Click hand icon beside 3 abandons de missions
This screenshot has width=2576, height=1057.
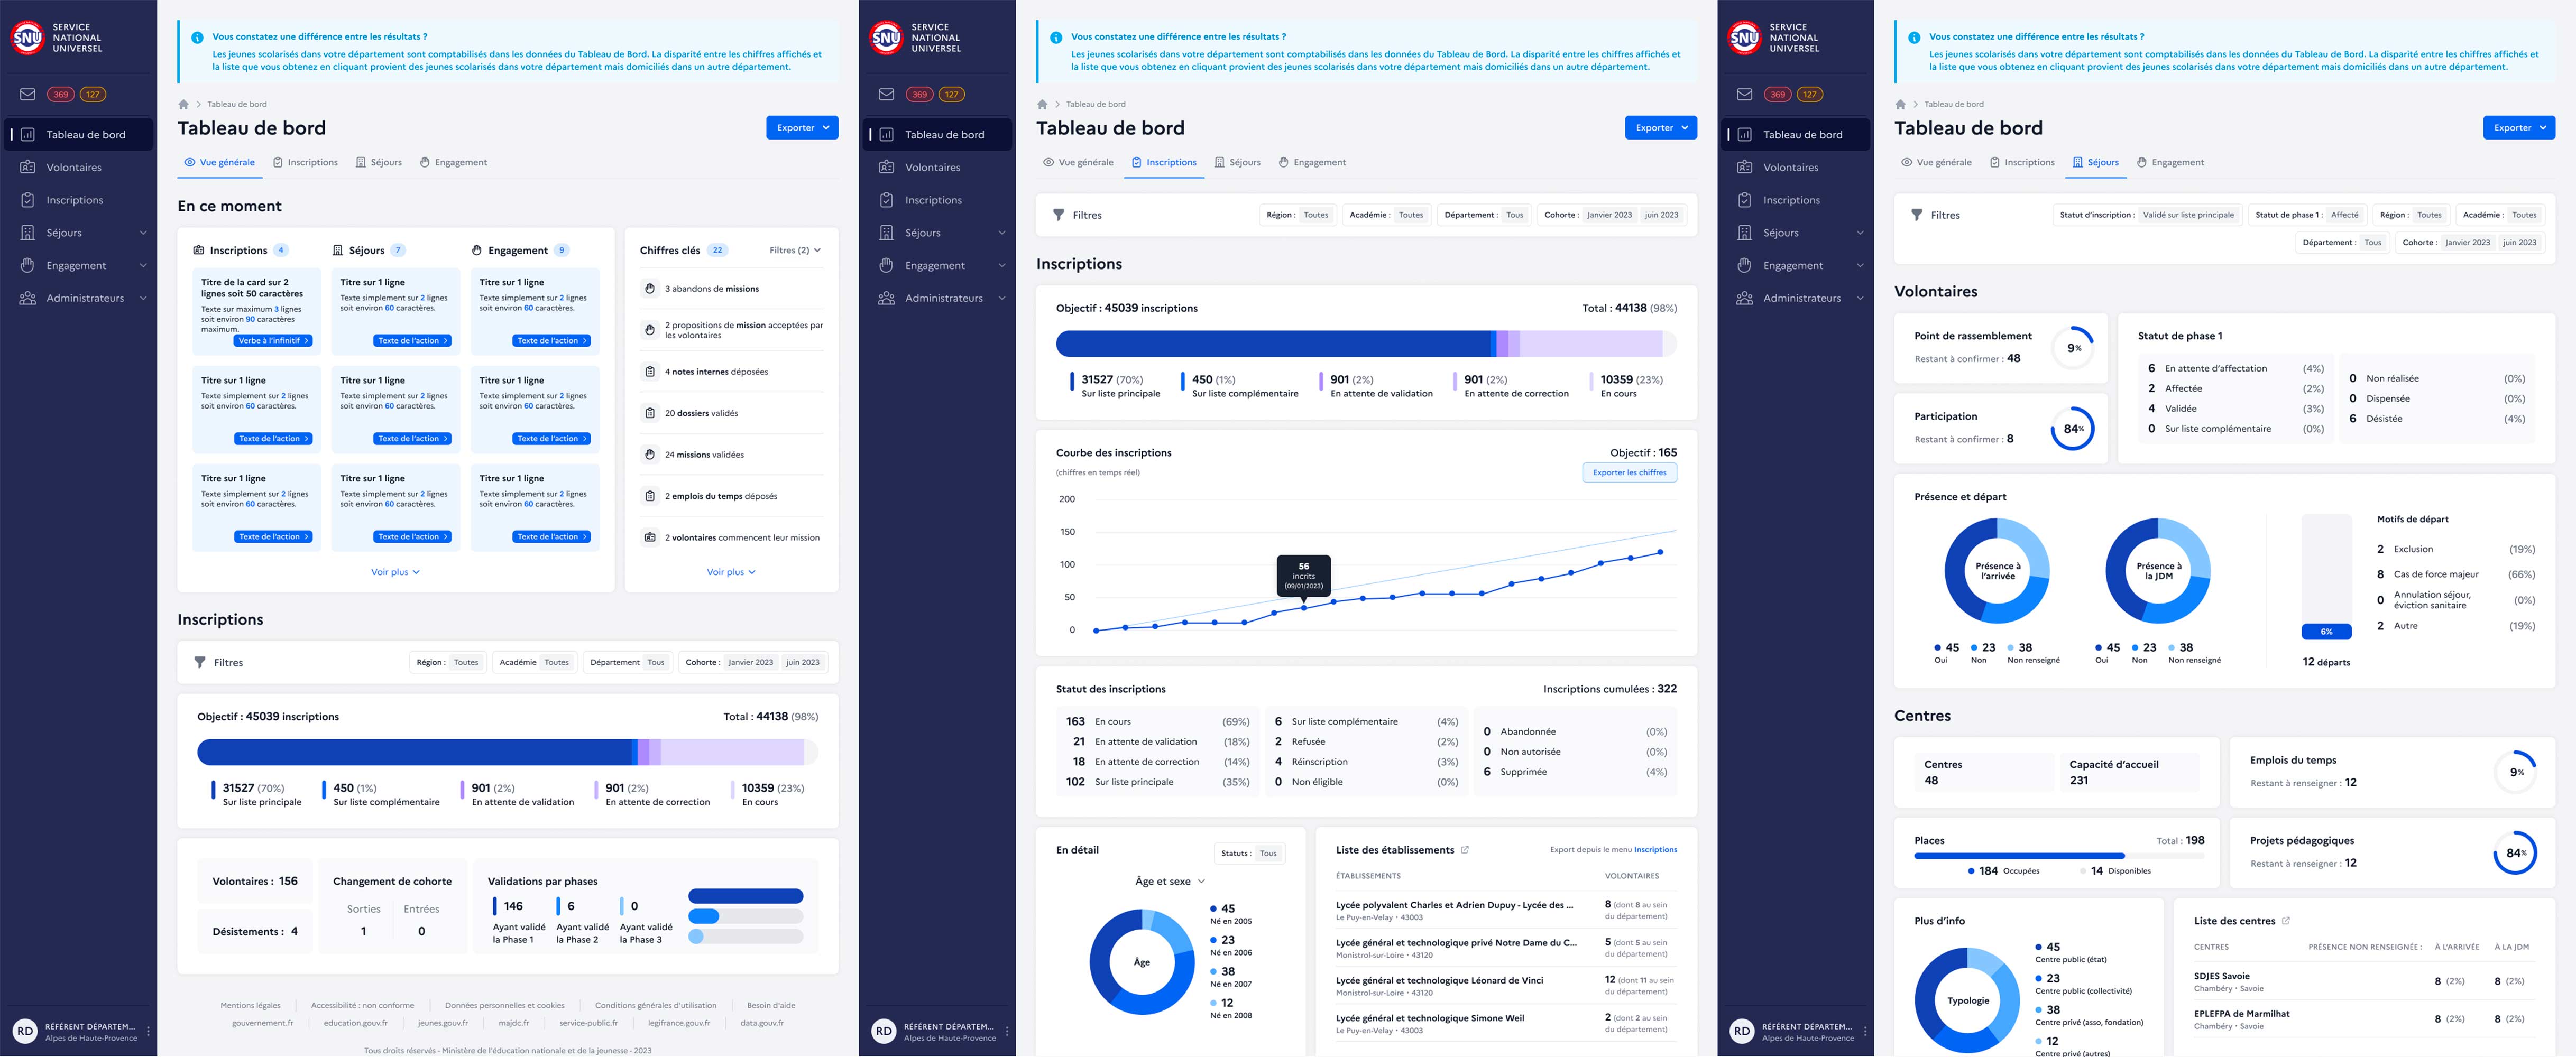tap(650, 288)
